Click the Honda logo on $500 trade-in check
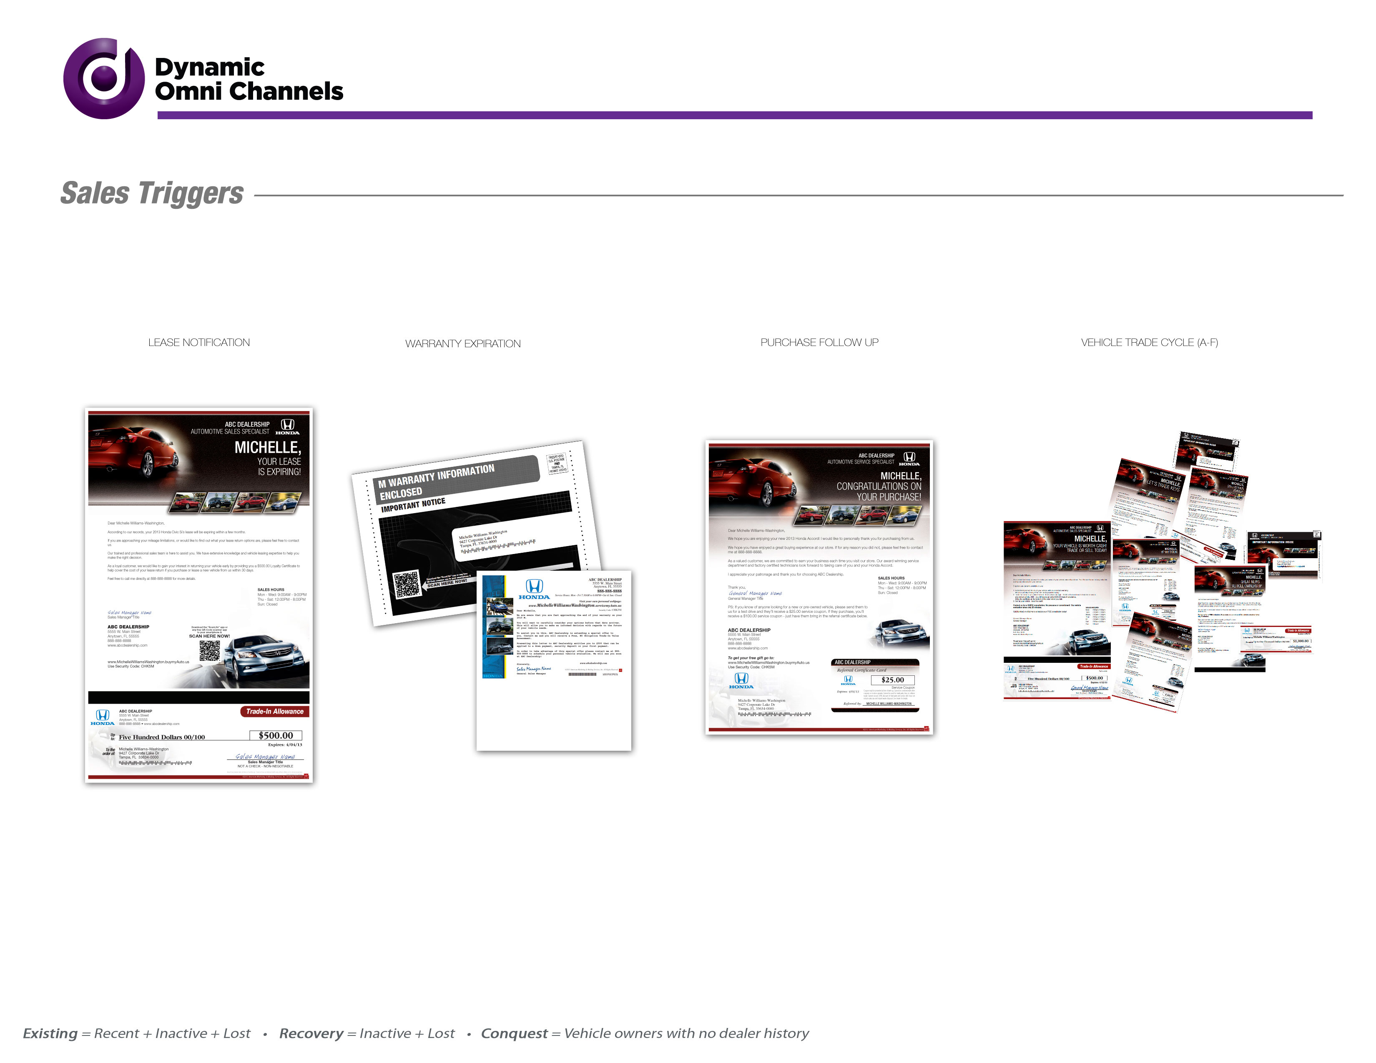The width and height of the screenshot is (1376, 1063). click(103, 717)
